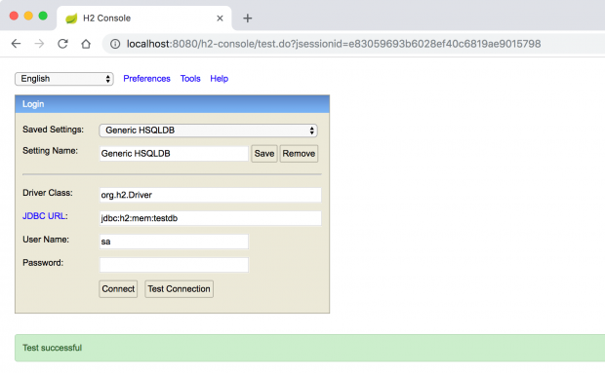Click the browser address bar URL

[x=334, y=44]
